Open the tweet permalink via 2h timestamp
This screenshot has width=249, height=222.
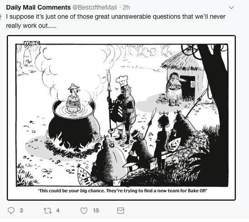126,7
